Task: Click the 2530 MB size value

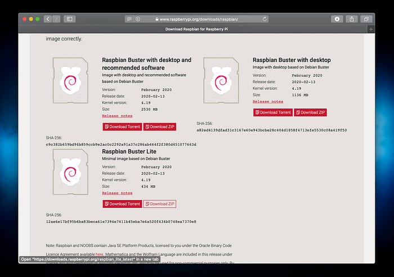Action: click(x=149, y=110)
